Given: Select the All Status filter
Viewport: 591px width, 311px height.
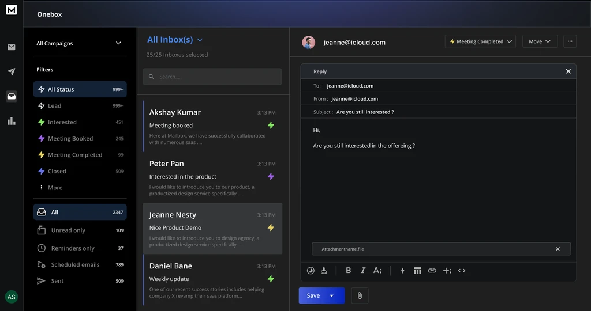Looking at the screenshot, I should pos(80,89).
